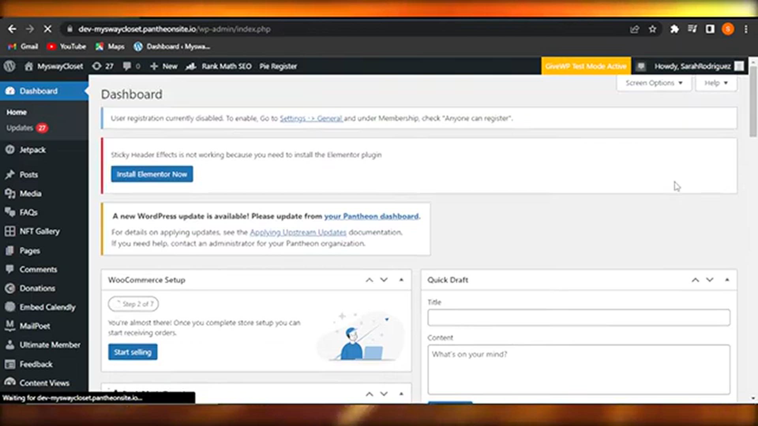This screenshot has height=426, width=758.
Task: Expand the Screen Options dropdown
Action: click(654, 83)
